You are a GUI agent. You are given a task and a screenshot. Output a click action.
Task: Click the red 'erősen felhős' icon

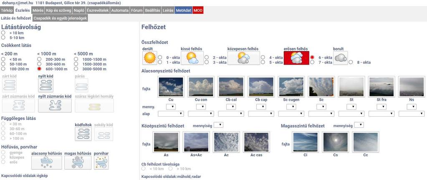tap(296, 58)
